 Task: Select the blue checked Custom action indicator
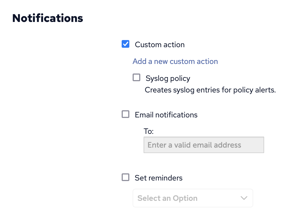click(x=125, y=44)
